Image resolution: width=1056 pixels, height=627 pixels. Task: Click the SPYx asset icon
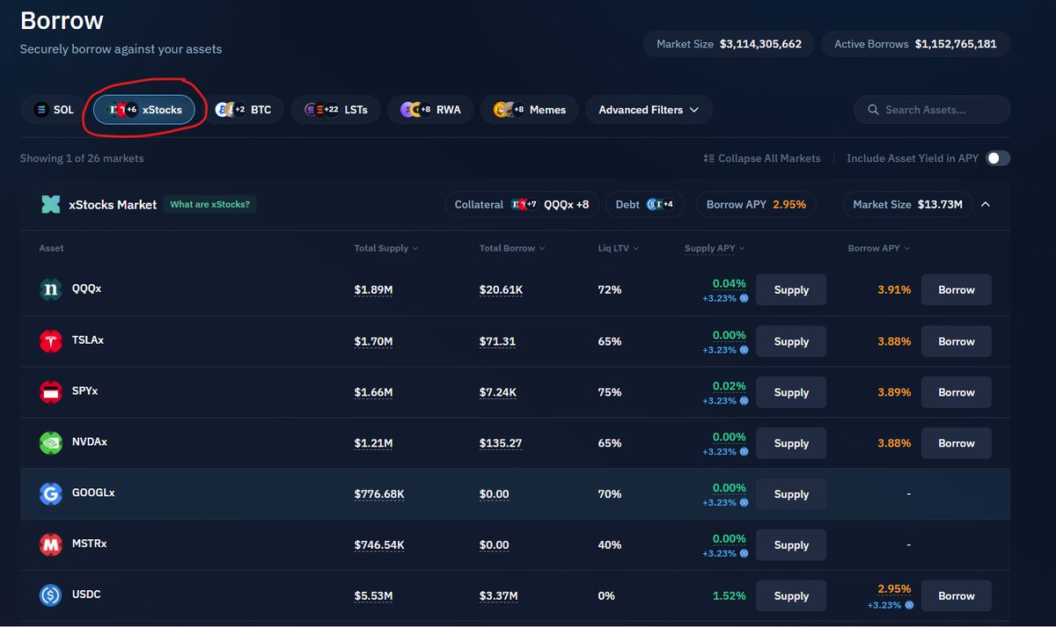click(x=50, y=392)
